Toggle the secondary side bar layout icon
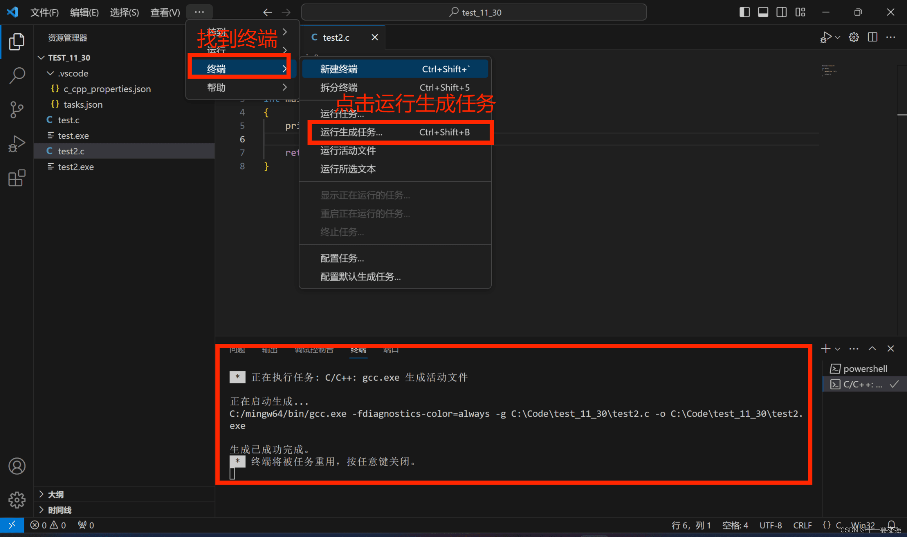 (x=781, y=12)
